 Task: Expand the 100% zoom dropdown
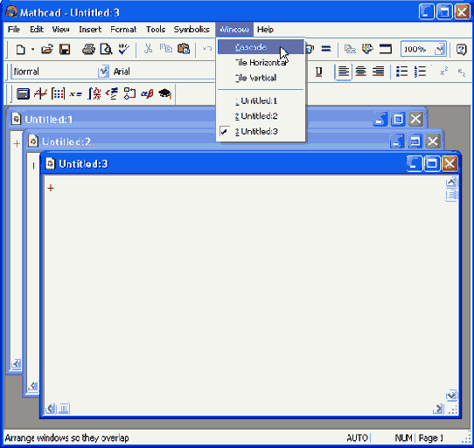click(440, 49)
